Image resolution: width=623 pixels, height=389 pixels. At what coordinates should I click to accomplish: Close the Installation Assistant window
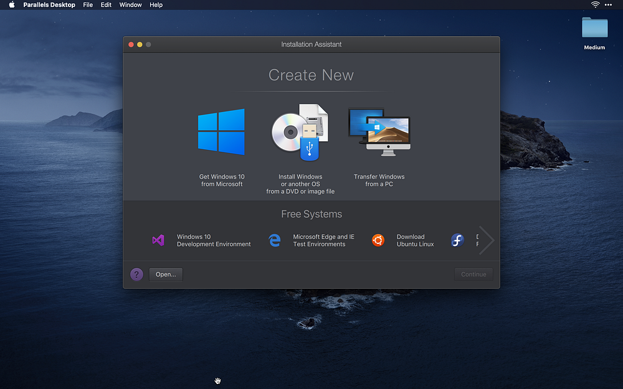click(131, 44)
